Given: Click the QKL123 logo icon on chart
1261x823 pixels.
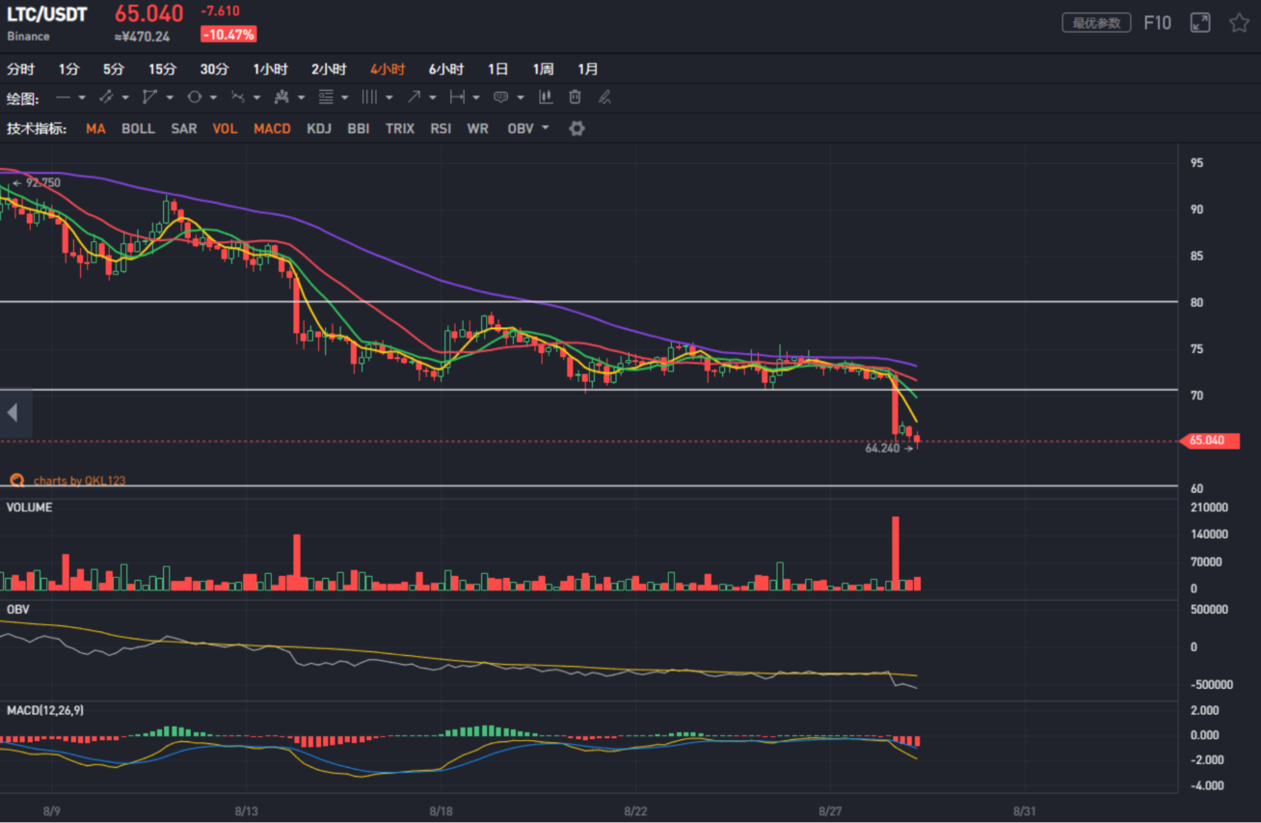Looking at the screenshot, I should click(x=16, y=480).
